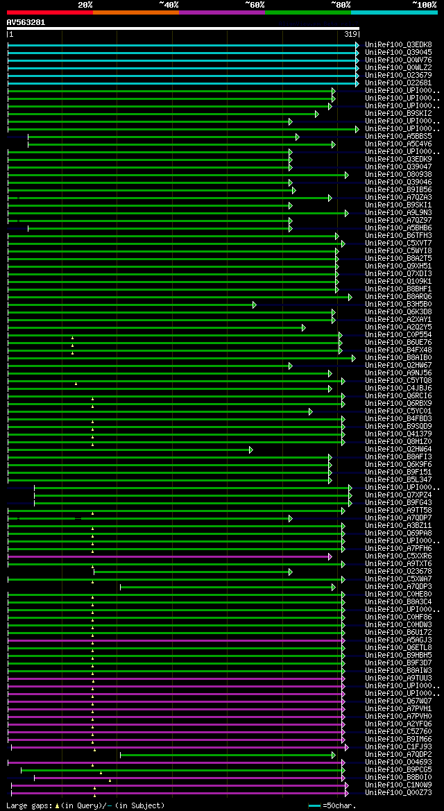Open the UniRef100_A7QDP7 entry
This screenshot has width=444, height=811.
[x=398, y=518]
